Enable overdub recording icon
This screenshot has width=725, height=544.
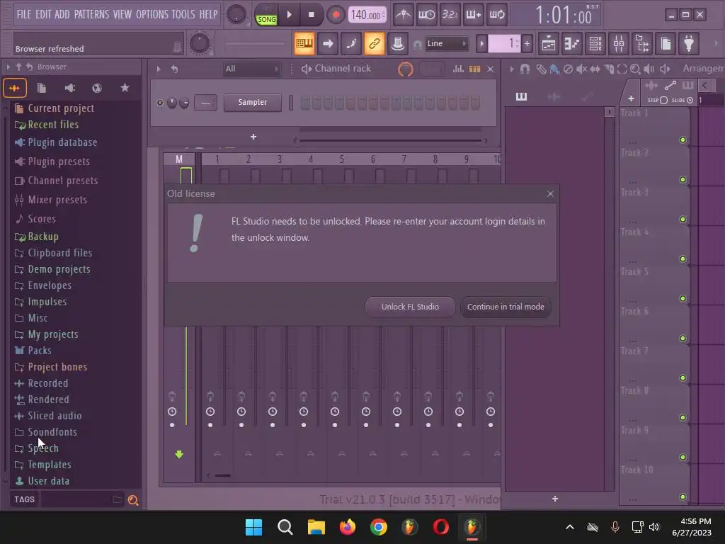coord(473,15)
